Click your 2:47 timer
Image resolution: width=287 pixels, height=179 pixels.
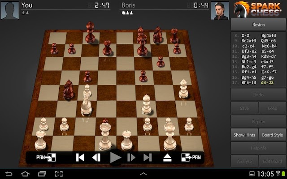[102, 5]
